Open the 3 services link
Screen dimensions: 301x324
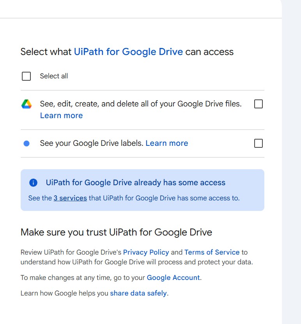[x=70, y=198]
